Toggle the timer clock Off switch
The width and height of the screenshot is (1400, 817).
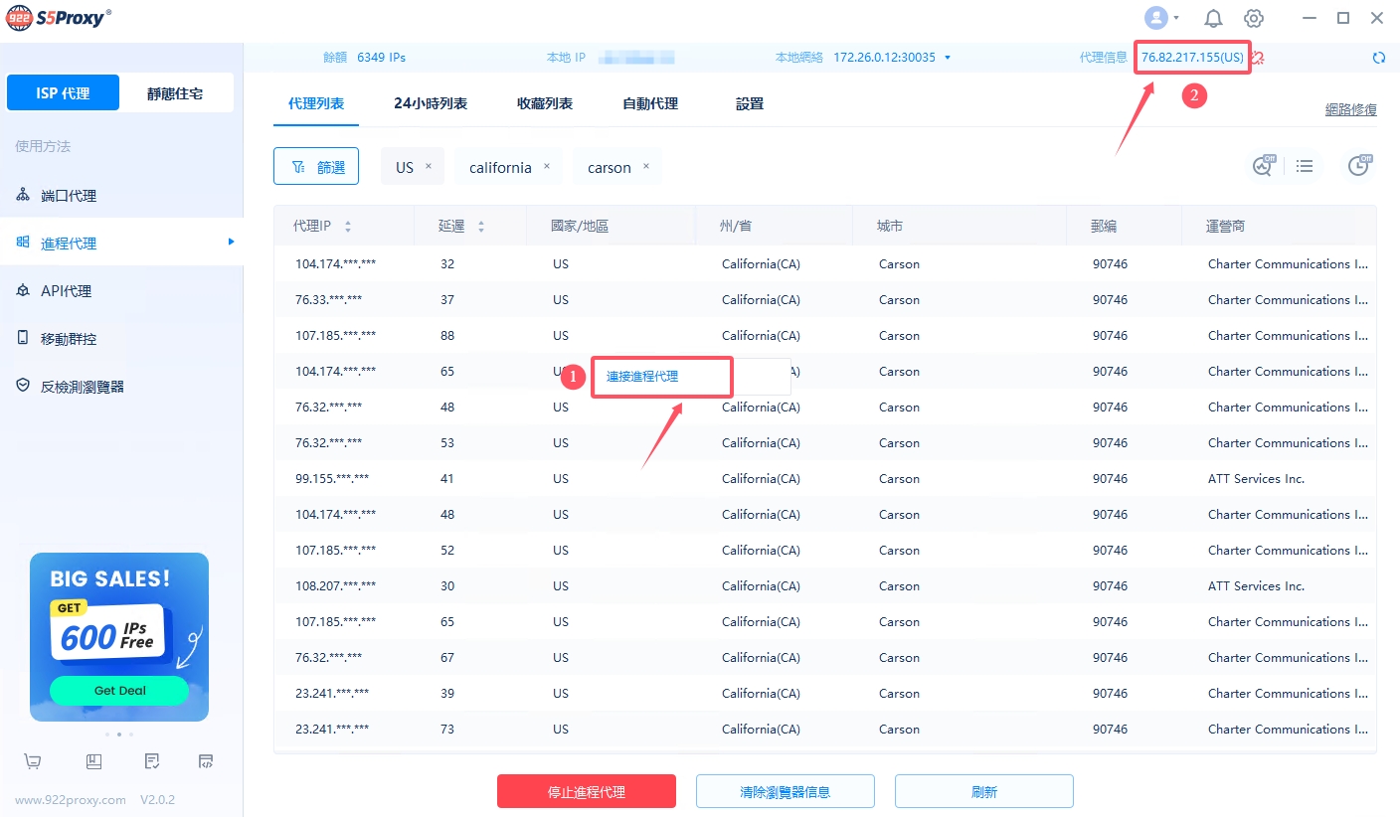pos(1359,166)
